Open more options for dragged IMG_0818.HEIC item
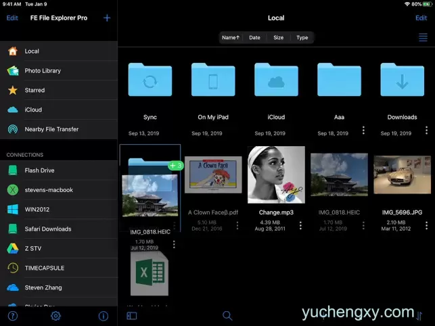This screenshot has height=326, width=435. [174, 244]
